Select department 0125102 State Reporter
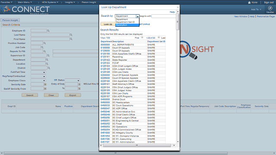The height and width of the screenshot is (155, 276). click(x=105, y=60)
